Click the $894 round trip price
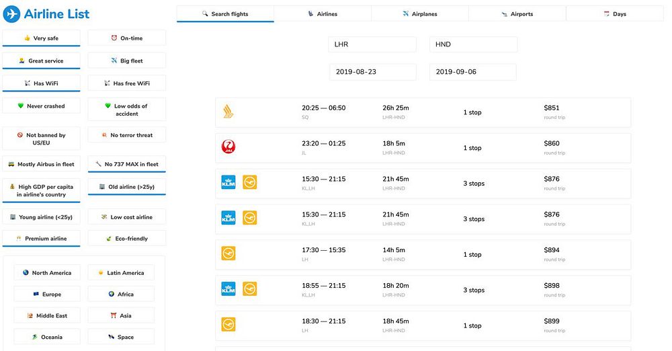This screenshot has width=672, height=351. (x=552, y=250)
